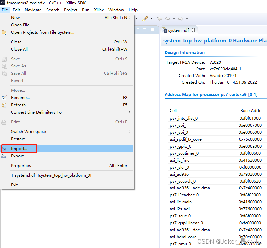
Task: Select the Move... menu entry
Action: point(67,90)
